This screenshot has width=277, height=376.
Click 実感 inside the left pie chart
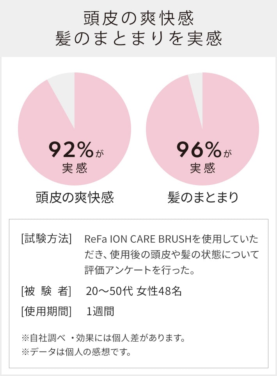click(75, 168)
